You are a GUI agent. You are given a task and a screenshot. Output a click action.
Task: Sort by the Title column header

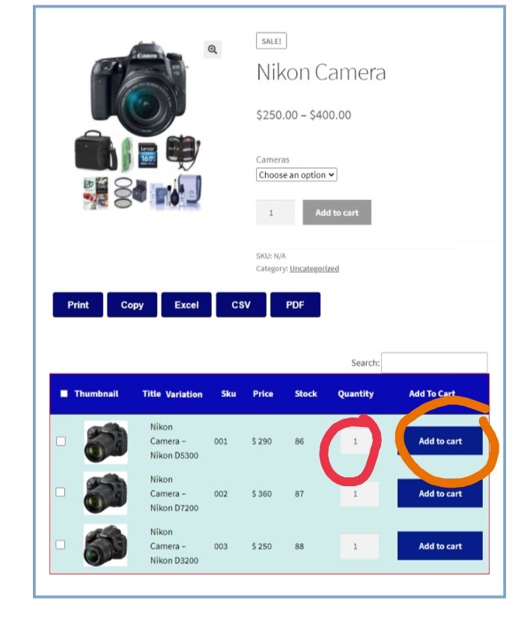[152, 394]
